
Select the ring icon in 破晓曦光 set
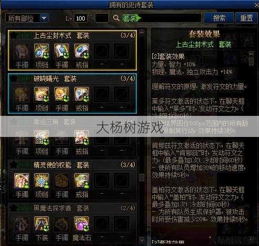coord(82,94)
